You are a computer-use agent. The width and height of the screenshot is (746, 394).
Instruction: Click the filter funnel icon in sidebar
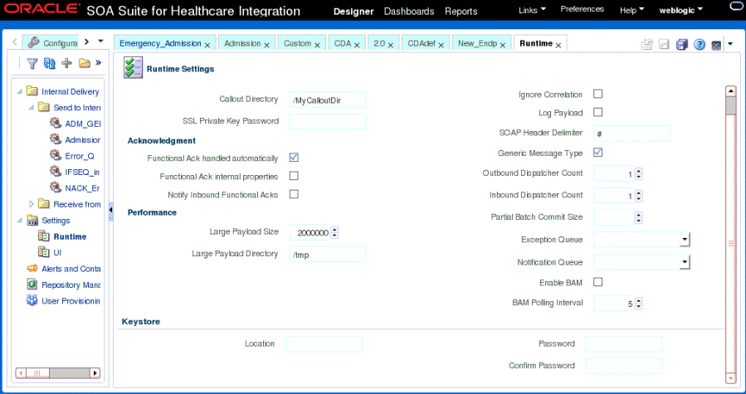(x=32, y=63)
